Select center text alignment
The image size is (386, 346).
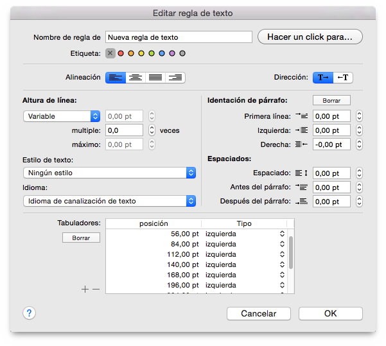tap(136, 78)
